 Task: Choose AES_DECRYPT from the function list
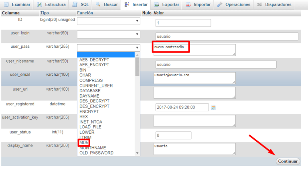[94, 60]
